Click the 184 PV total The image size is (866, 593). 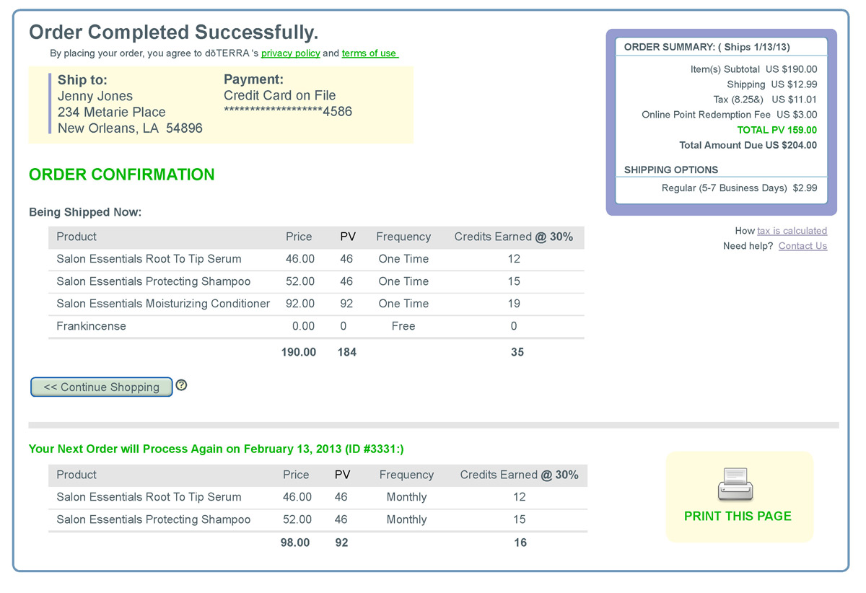347,352
